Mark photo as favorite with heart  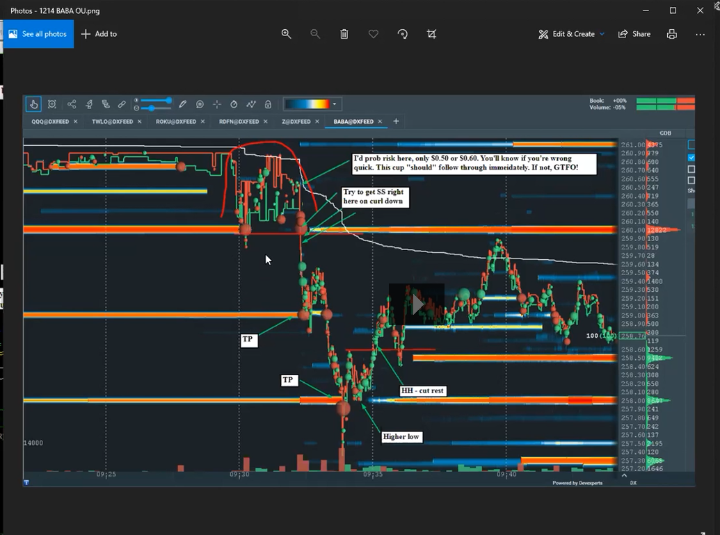(x=374, y=34)
